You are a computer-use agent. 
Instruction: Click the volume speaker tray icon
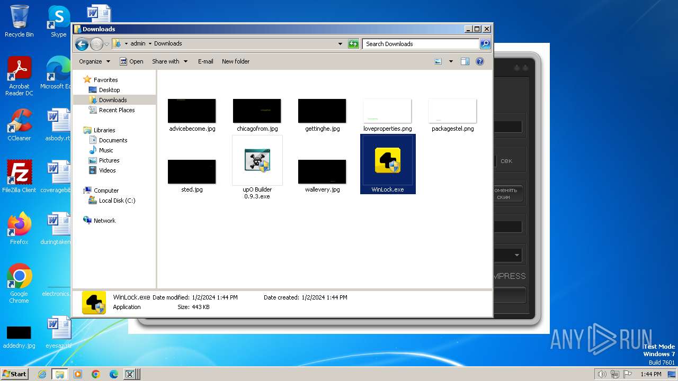click(x=602, y=374)
